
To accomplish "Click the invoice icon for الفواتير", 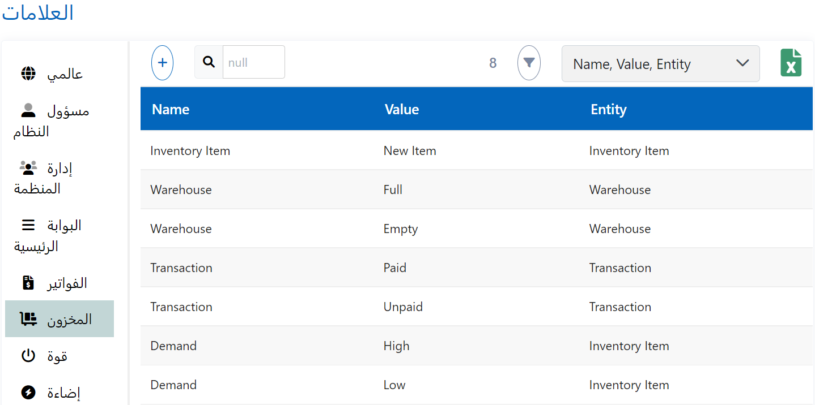I will (28, 282).
